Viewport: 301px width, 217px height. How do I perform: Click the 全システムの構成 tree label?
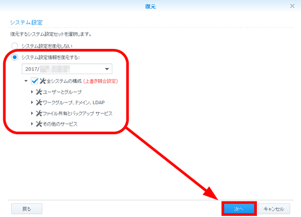[64, 81]
